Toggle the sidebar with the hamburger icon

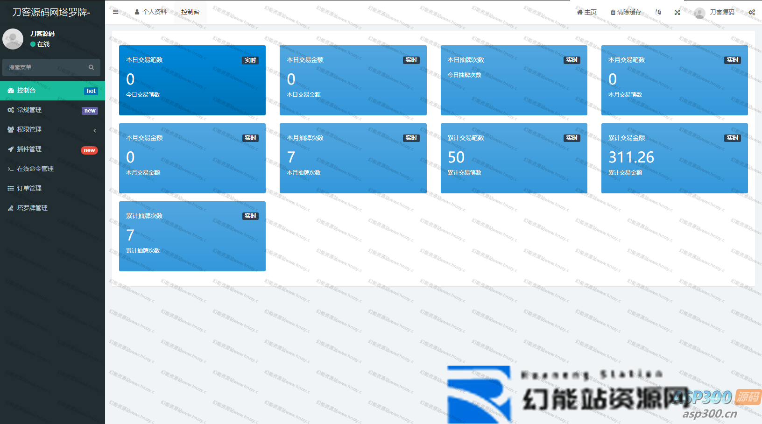coord(115,12)
